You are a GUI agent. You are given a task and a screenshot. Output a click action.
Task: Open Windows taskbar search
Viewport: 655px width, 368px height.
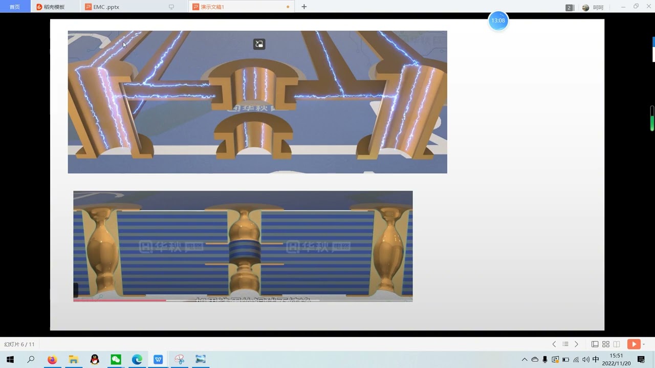pos(31,360)
